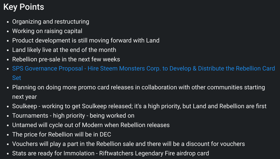Click the Vouchers discount bullet text

coord(128,144)
